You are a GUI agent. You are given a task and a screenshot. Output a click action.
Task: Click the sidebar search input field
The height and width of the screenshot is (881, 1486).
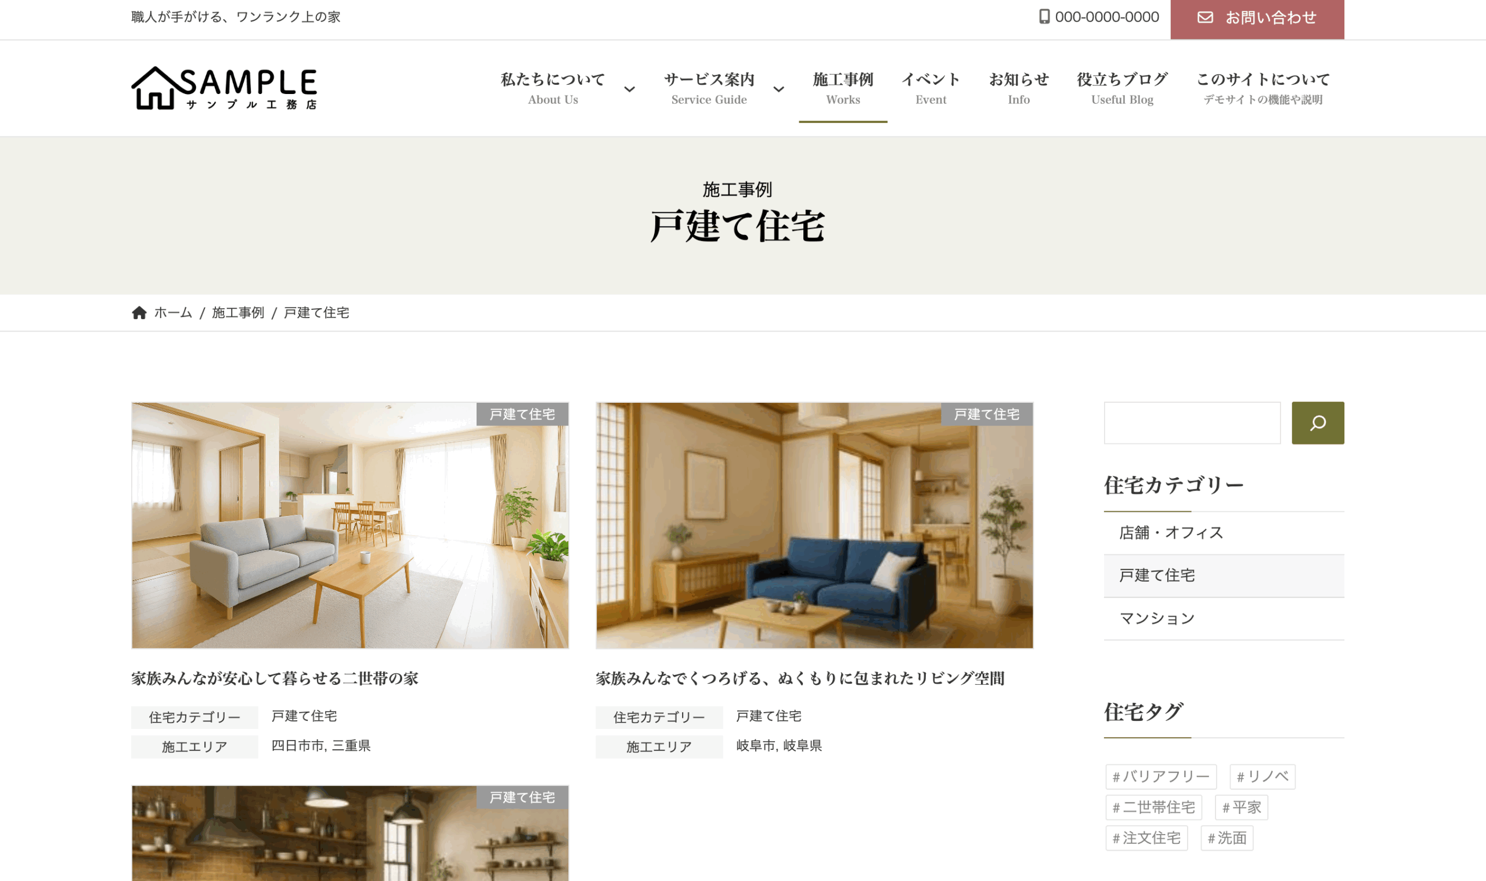1192,423
